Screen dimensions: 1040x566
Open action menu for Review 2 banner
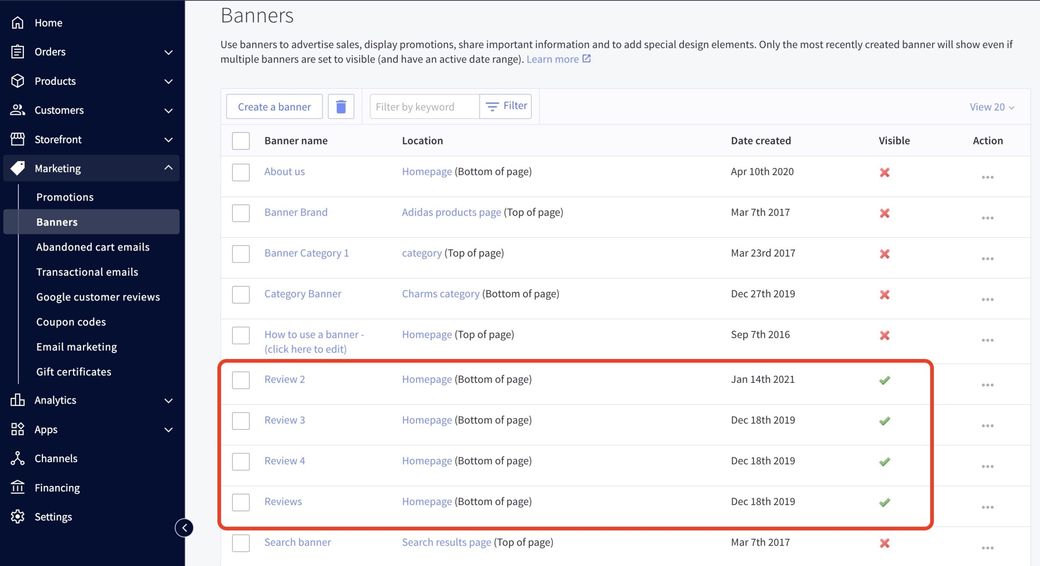point(987,385)
